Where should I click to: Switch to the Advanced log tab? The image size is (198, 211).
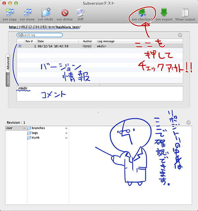point(8,63)
